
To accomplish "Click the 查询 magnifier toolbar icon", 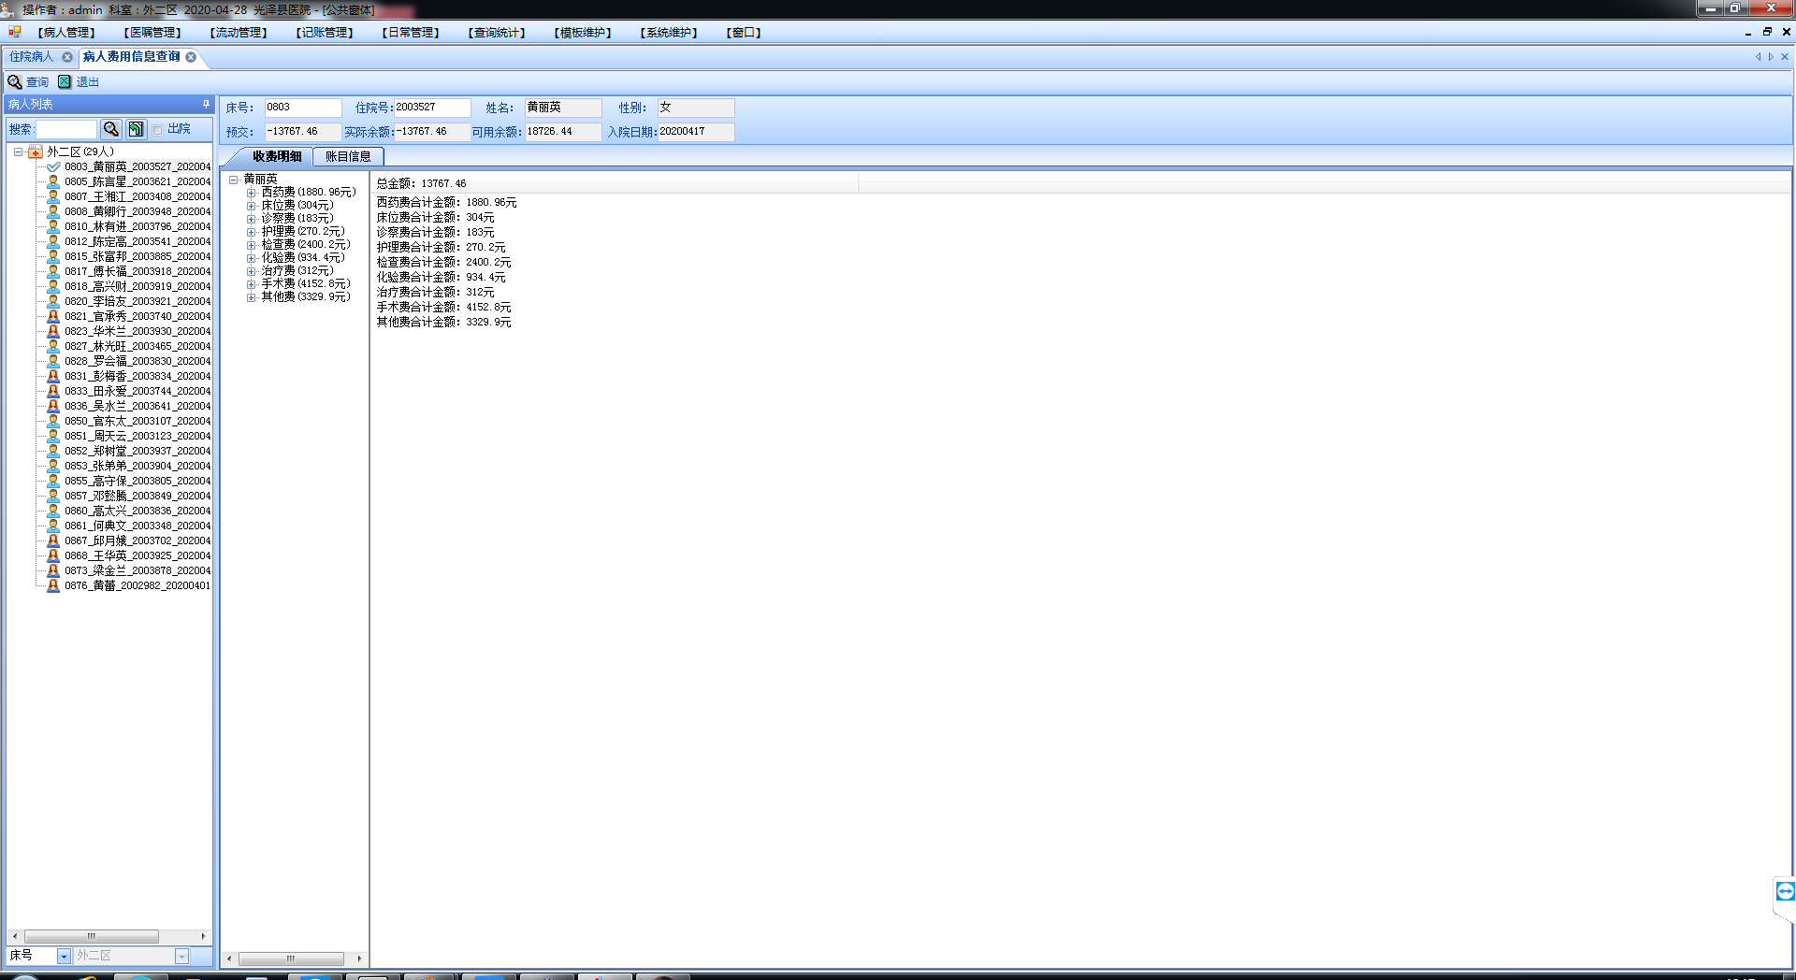I will [15, 82].
